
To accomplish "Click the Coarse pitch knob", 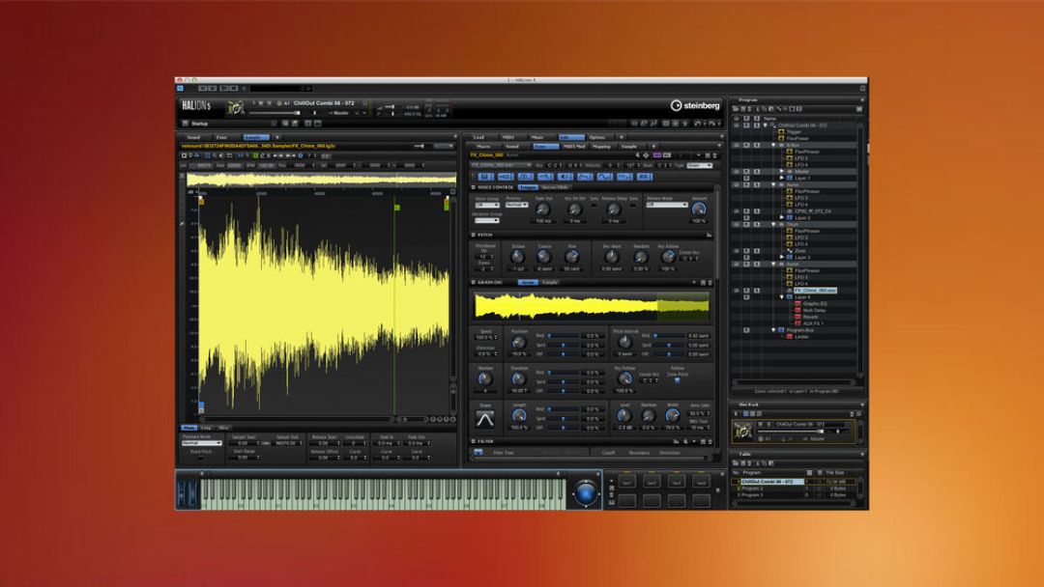I will click(544, 257).
